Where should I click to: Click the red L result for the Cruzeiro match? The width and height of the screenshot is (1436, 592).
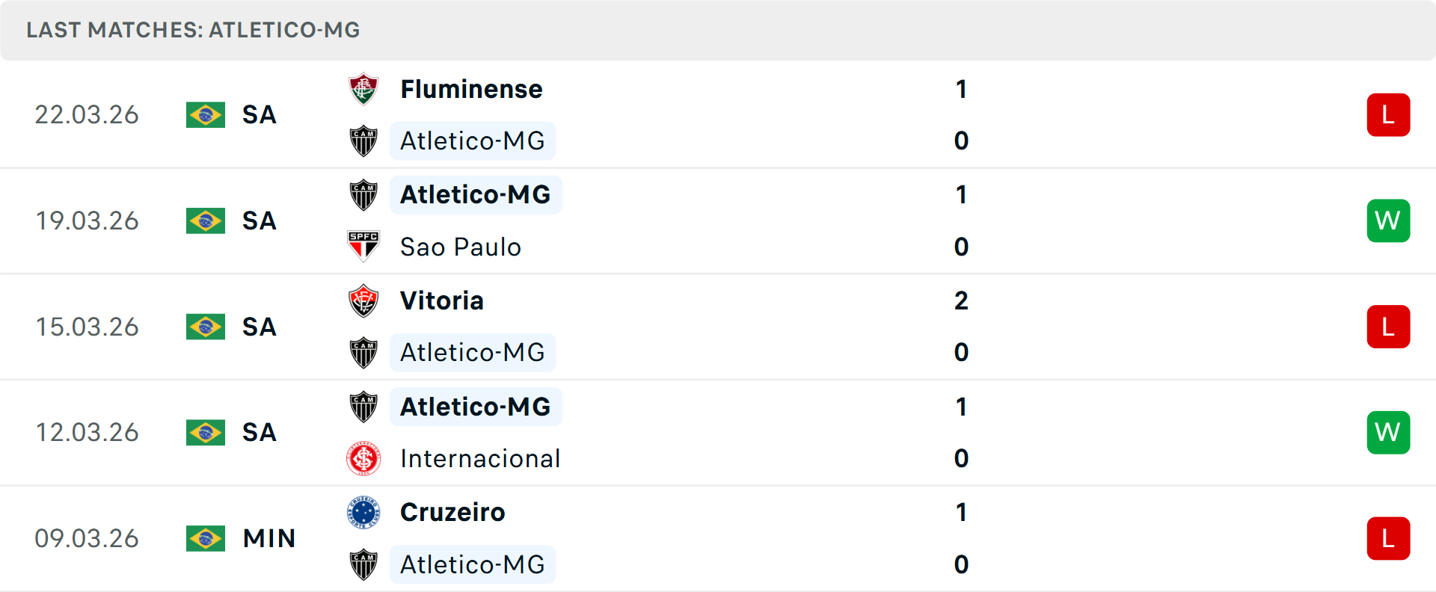1388,538
